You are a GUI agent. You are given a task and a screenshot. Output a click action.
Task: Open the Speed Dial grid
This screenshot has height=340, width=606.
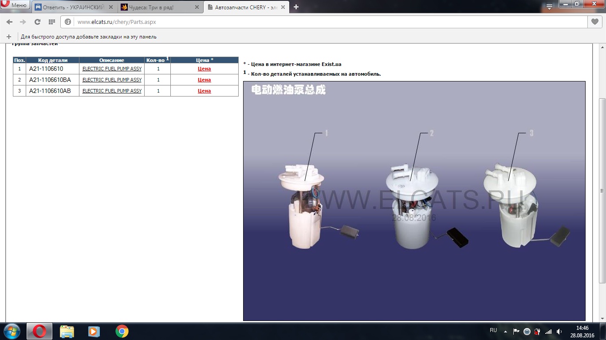click(x=51, y=22)
